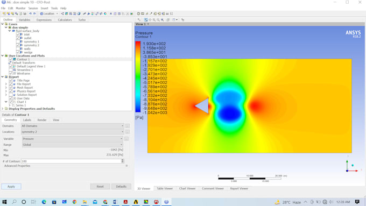Insert a Streamline from the toolbar
Viewport: 366px width, 206px height.
[x=71, y=13]
